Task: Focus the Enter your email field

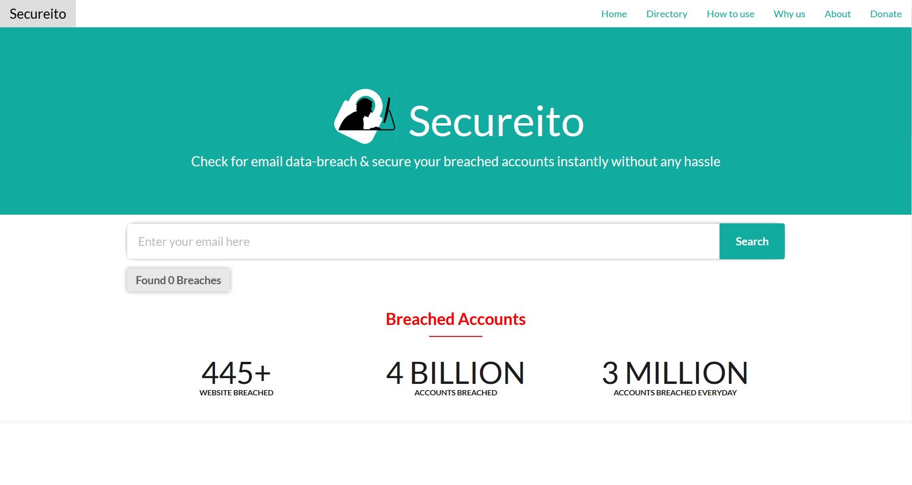Action: (x=423, y=241)
